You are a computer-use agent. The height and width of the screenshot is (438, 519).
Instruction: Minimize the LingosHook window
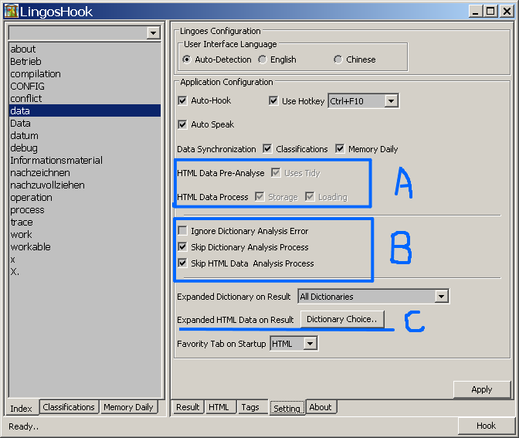pos(476,12)
